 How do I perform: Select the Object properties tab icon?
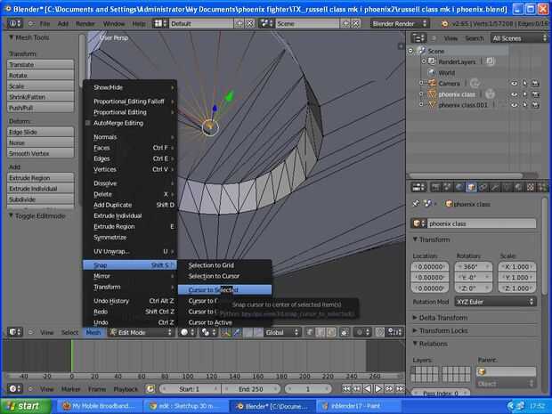pos(471,187)
